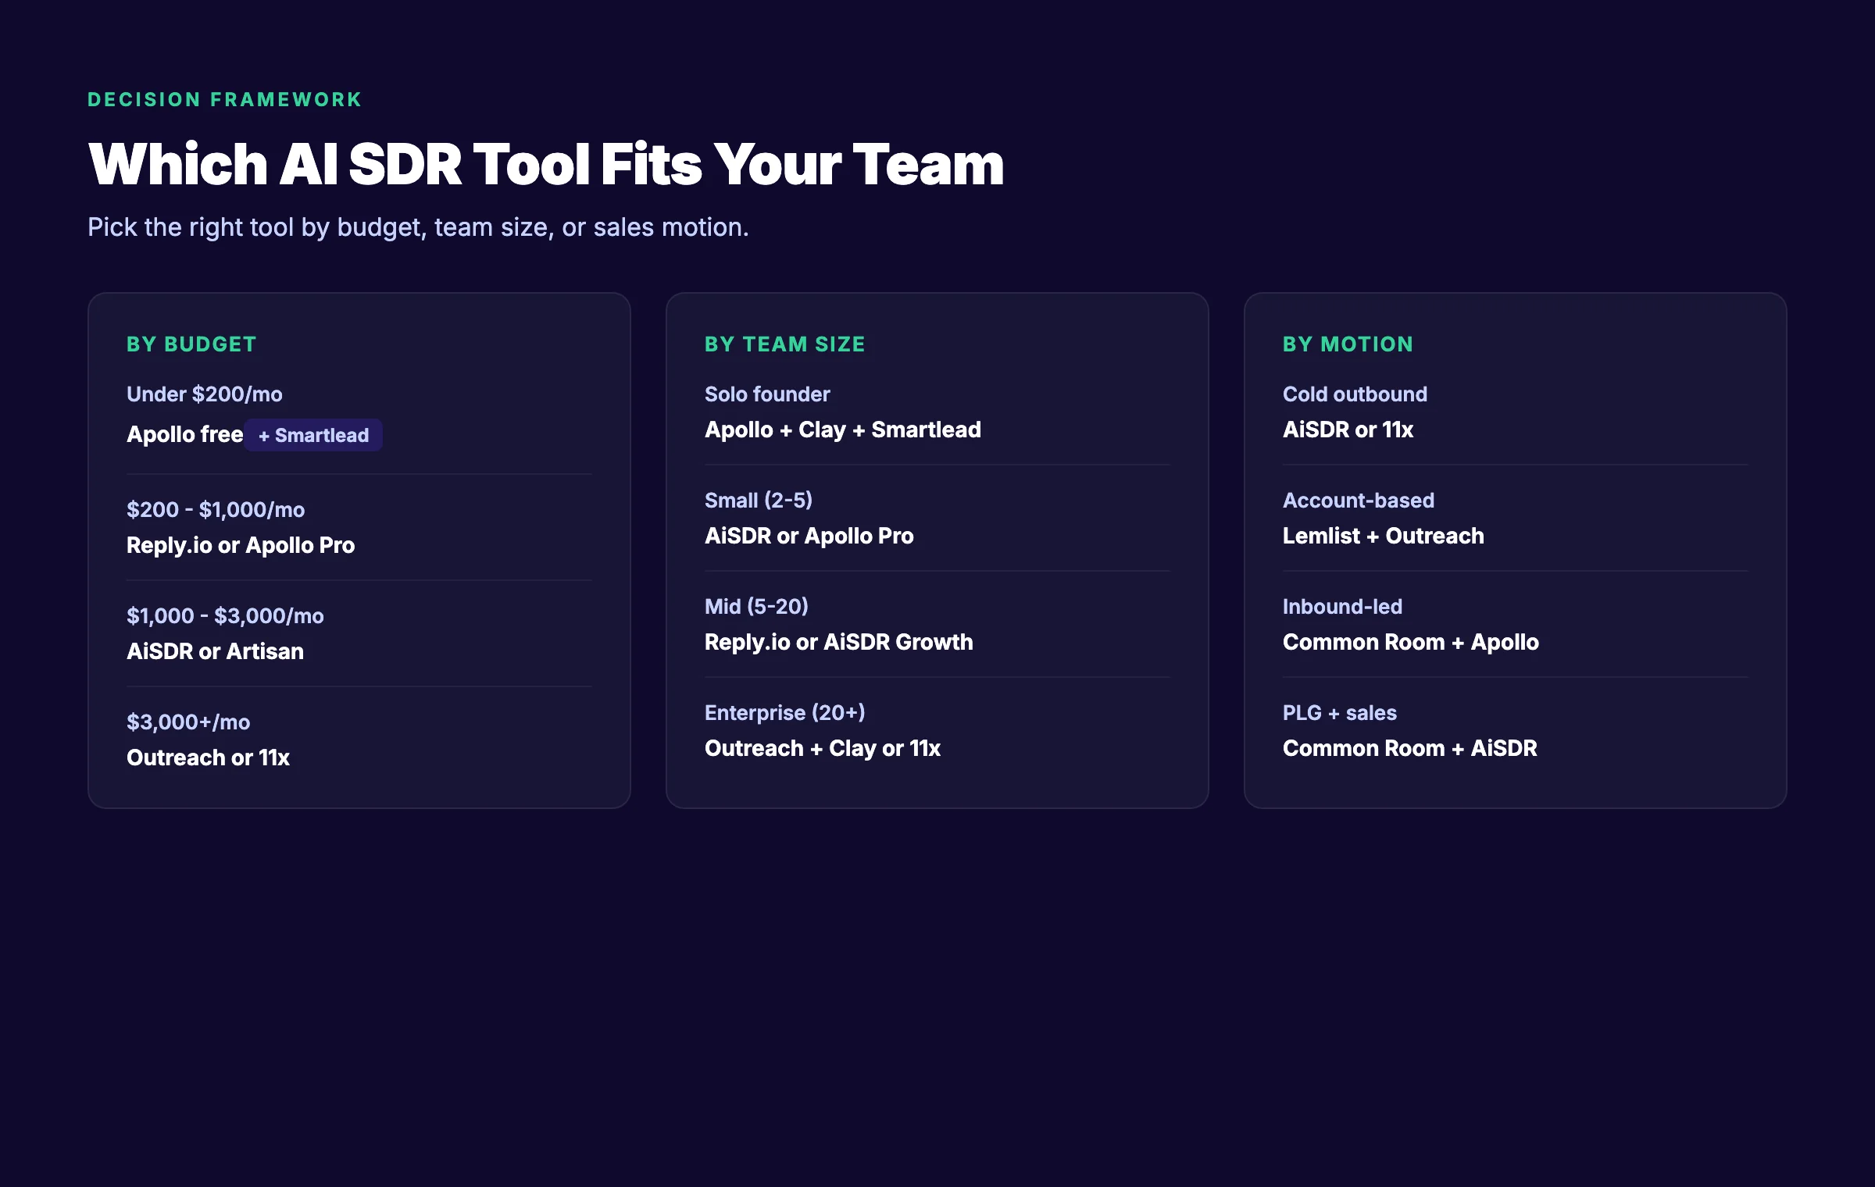
Task: Click the 'BY TEAM SIZE' card heading
Action: pyautogui.click(x=785, y=344)
